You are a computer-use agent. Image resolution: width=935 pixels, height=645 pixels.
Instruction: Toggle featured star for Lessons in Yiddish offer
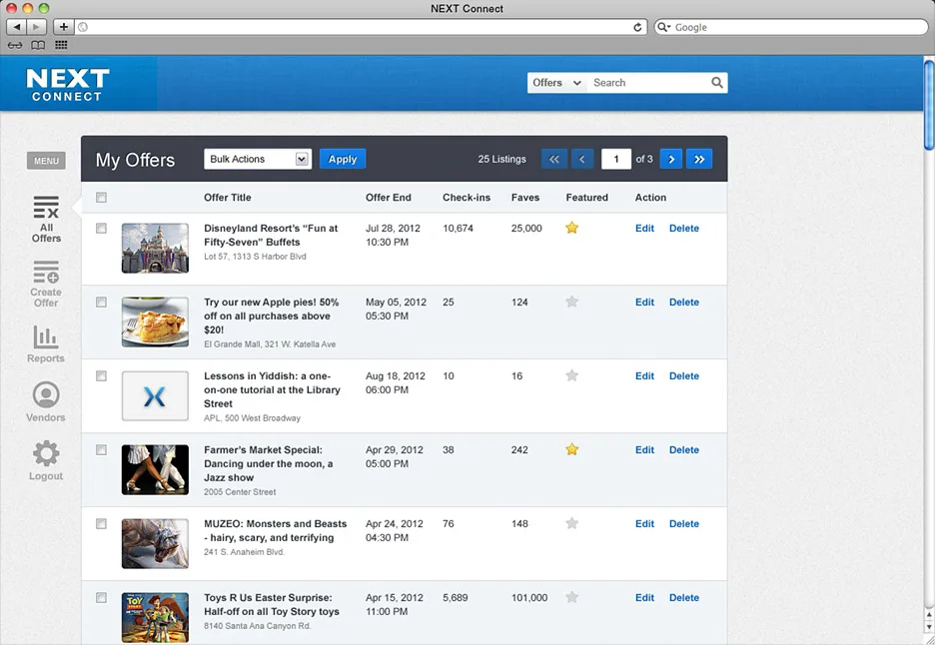click(x=571, y=375)
